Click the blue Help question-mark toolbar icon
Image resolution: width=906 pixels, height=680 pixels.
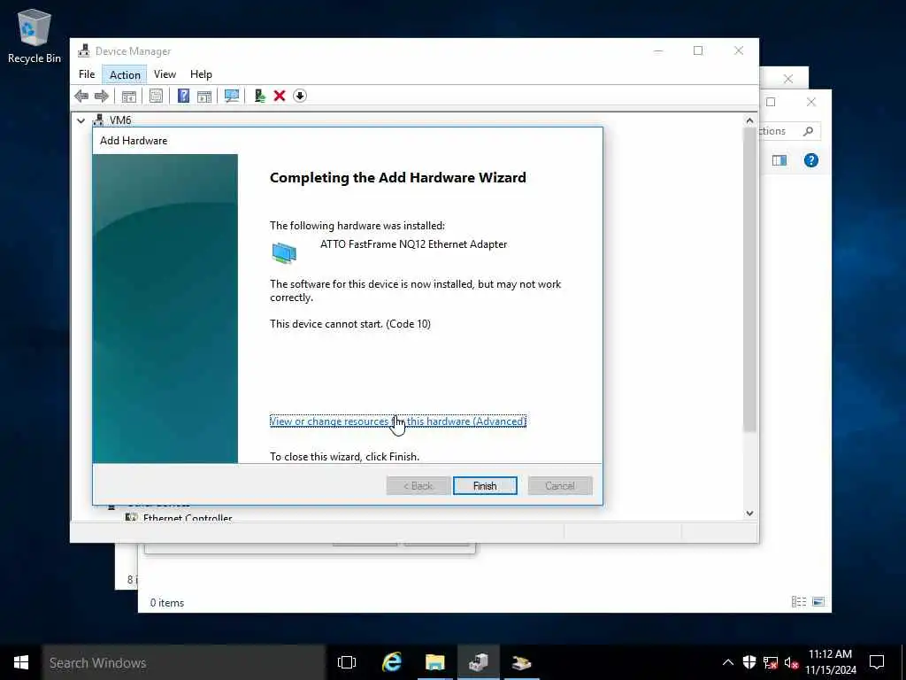(x=183, y=96)
